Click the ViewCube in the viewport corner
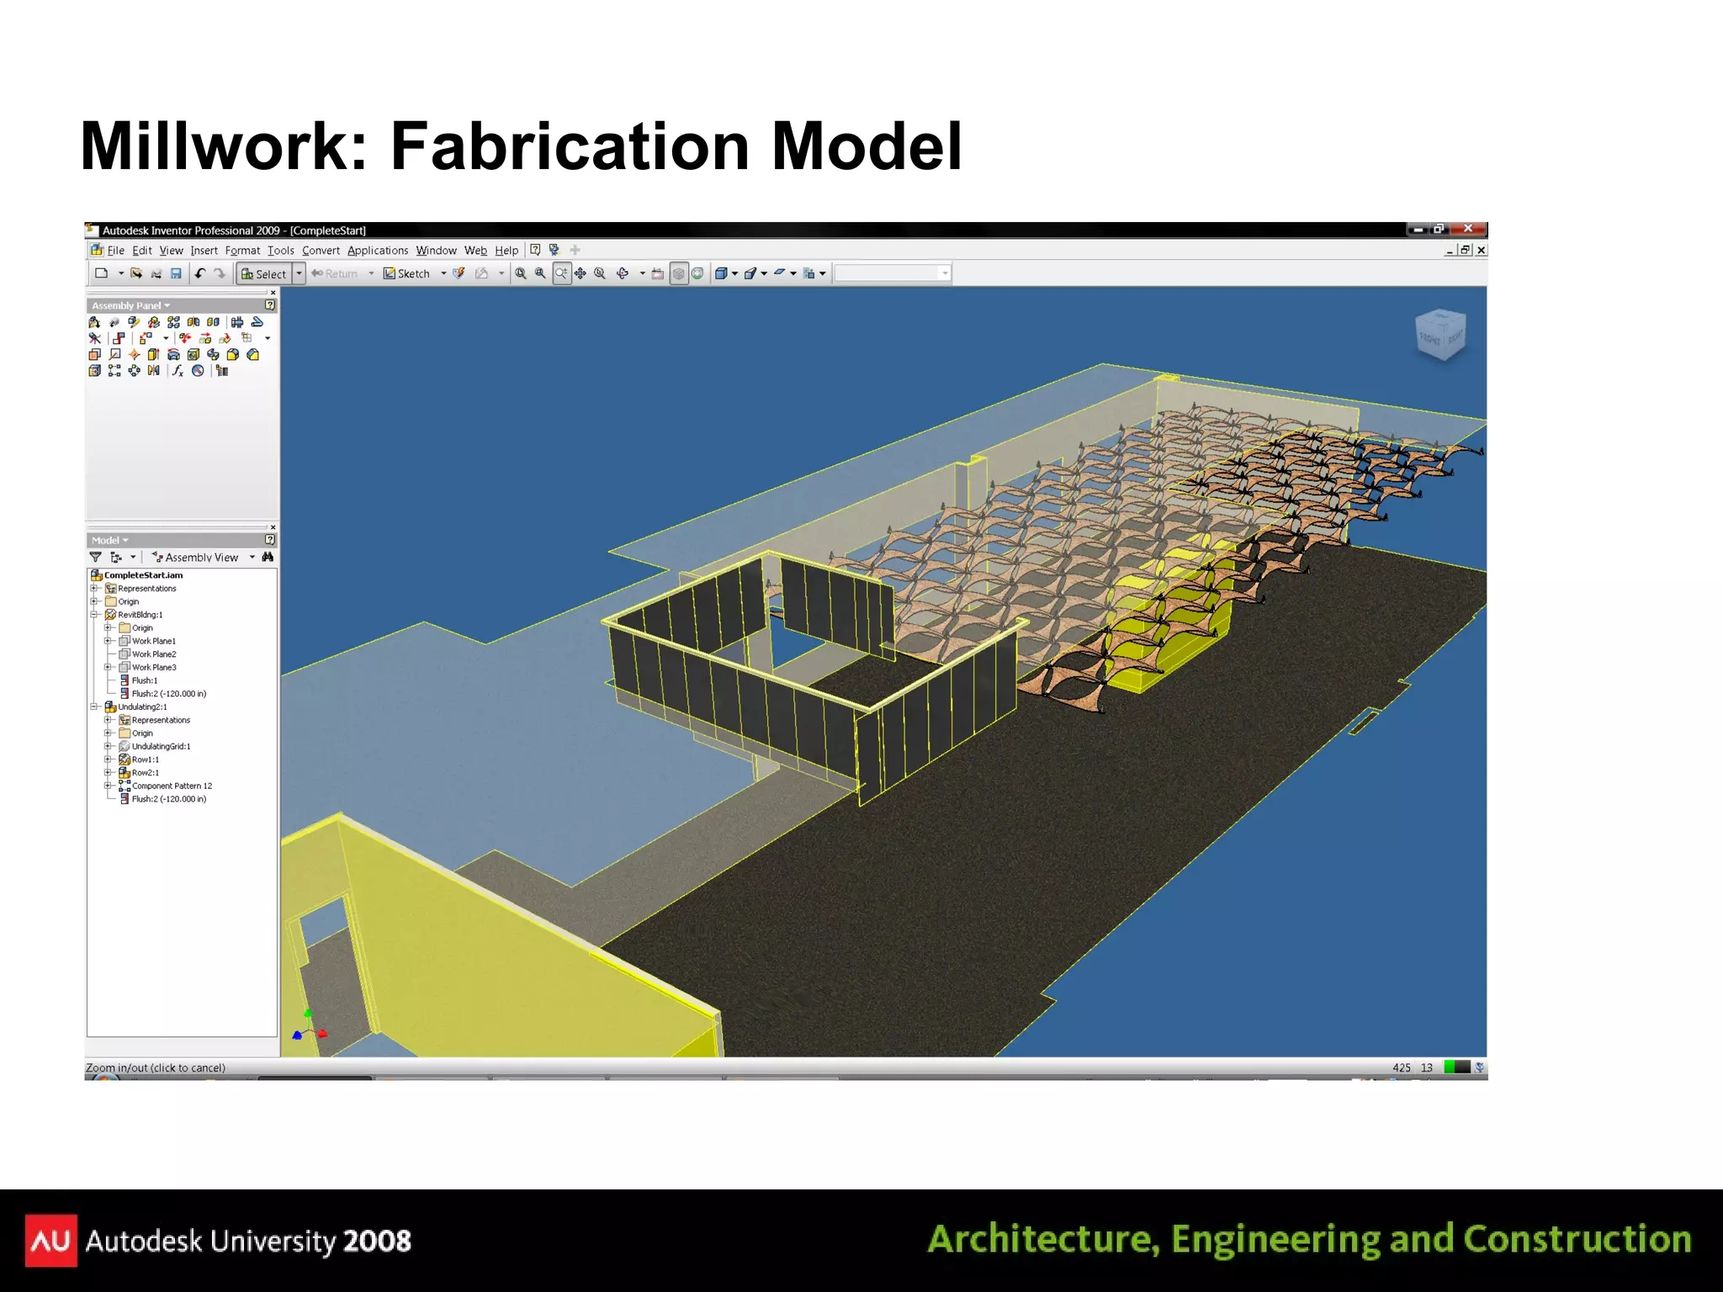This screenshot has width=1723, height=1292. [1441, 335]
